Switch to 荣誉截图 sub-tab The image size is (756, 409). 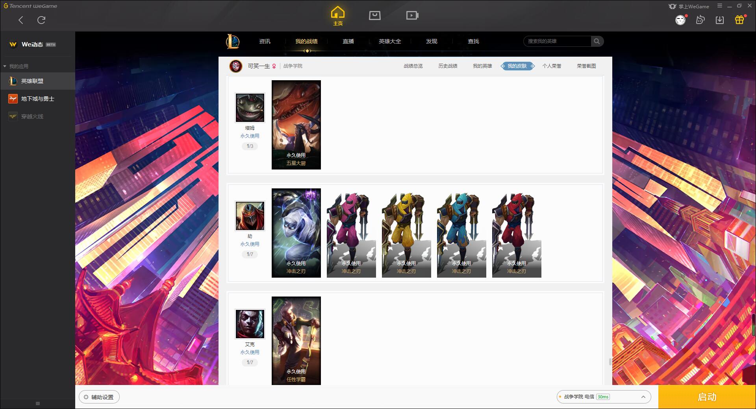[586, 66]
